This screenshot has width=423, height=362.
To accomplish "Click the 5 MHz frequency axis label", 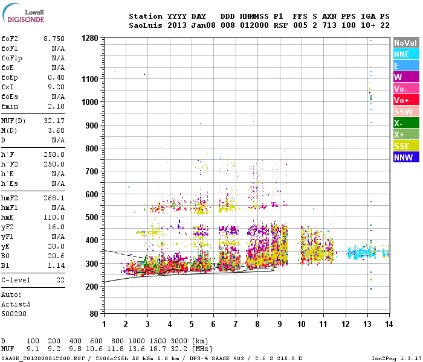I will click(192, 324).
